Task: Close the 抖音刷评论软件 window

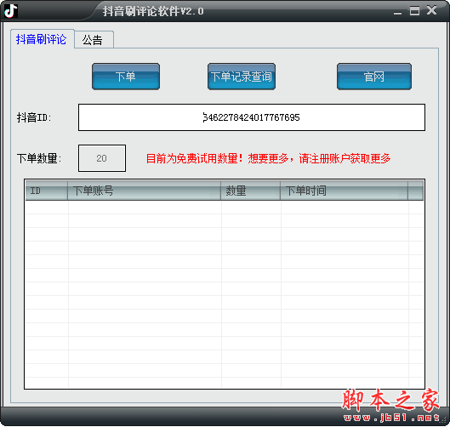Action: point(431,10)
